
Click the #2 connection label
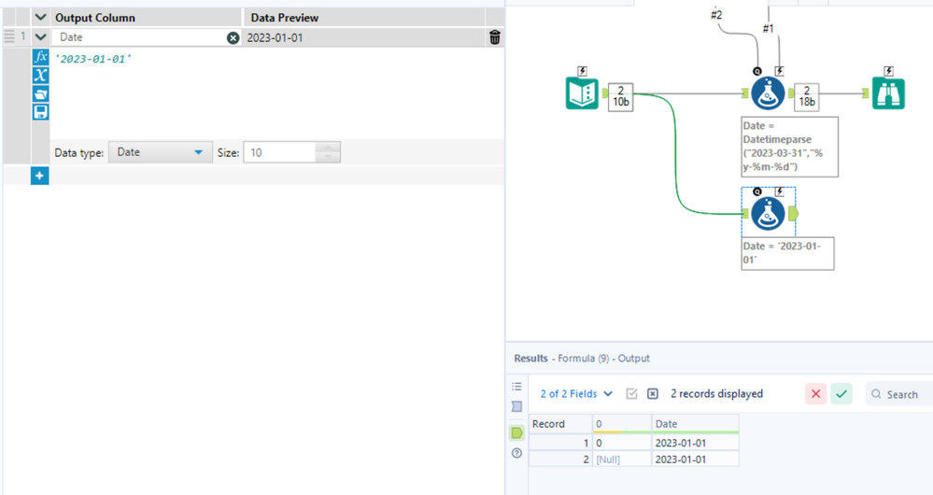[x=716, y=15]
